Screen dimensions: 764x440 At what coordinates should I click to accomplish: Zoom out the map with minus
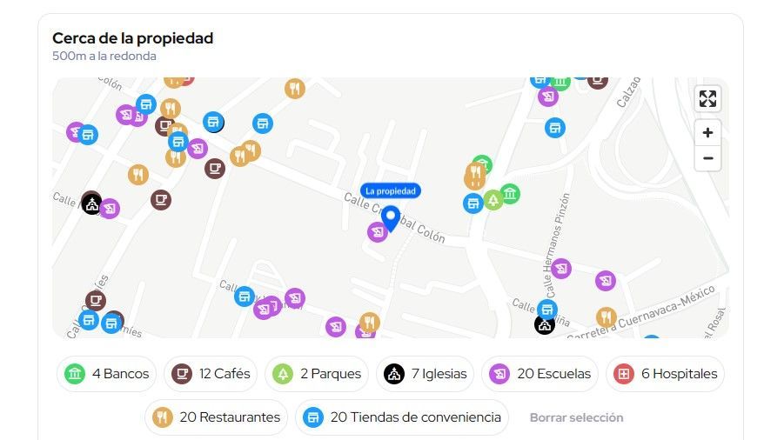tap(707, 158)
